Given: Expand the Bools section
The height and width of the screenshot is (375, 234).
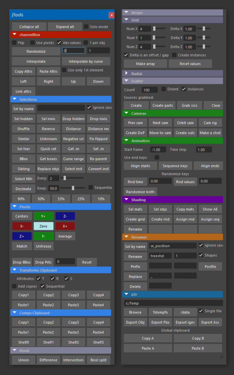Looking at the screenshot, I should tap(15, 350).
